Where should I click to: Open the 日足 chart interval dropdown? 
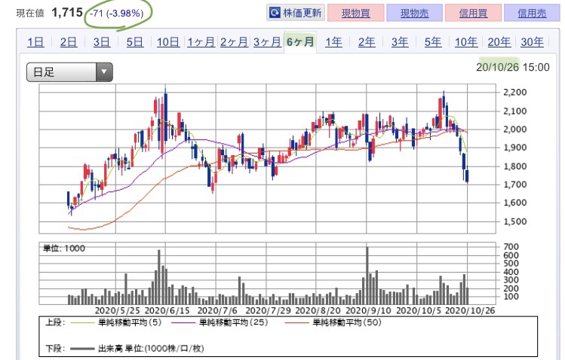click(x=69, y=72)
